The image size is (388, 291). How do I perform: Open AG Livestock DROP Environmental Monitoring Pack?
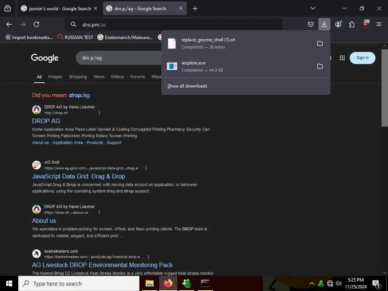[102, 265]
